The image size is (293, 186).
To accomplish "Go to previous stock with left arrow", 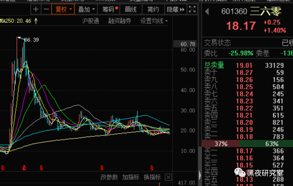I will pyautogui.click(x=207, y=11).
